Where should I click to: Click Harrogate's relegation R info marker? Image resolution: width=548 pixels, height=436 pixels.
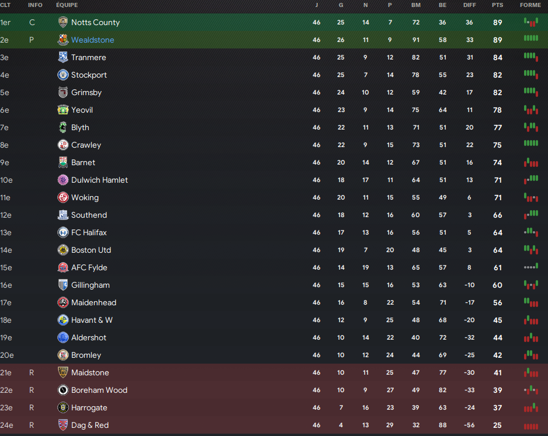[32, 407]
